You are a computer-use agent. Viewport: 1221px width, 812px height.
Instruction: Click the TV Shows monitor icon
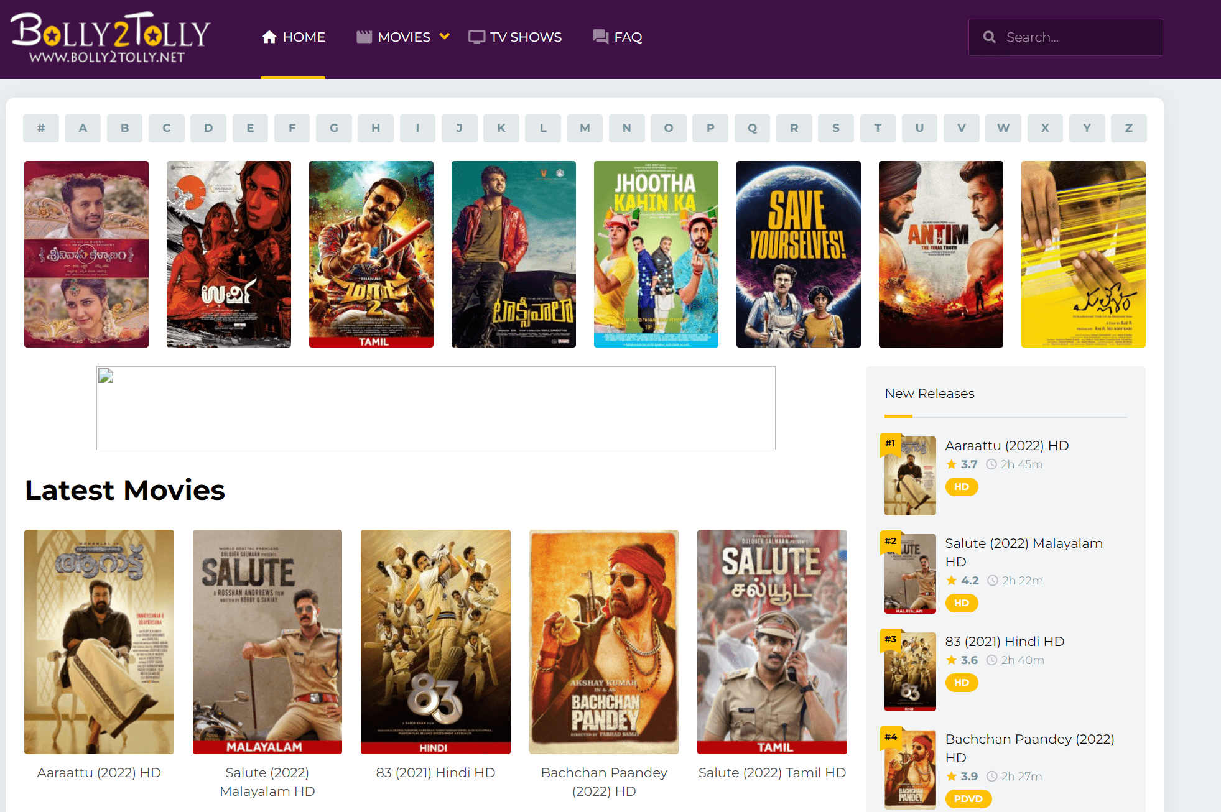point(476,37)
